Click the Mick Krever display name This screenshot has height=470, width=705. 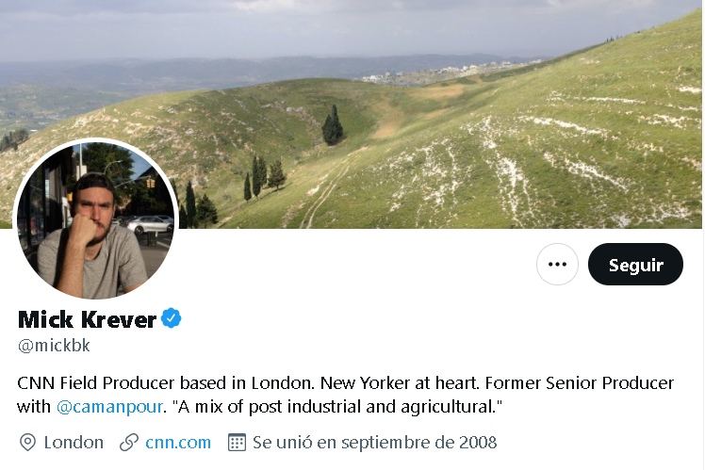pyautogui.click(x=87, y=319)
